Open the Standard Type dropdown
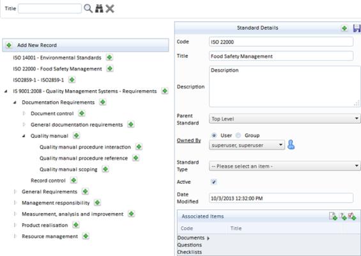Image resolution: width=361 pixels, height=256 pixels. coord(285,166)
